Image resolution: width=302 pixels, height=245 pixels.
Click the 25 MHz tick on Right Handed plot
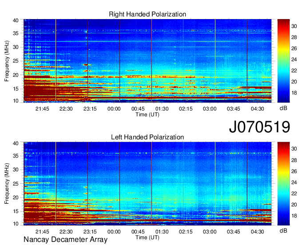click(16, 61)
